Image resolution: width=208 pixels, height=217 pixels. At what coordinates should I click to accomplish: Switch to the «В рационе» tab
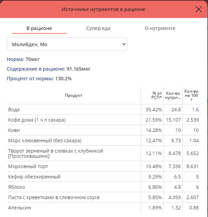pyautogui.click(x=39, y=28)
